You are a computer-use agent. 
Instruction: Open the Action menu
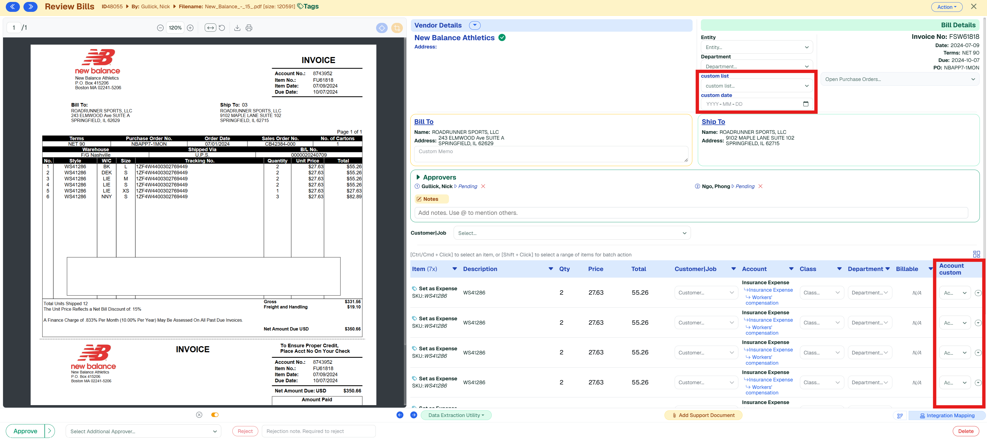[946, 7]
